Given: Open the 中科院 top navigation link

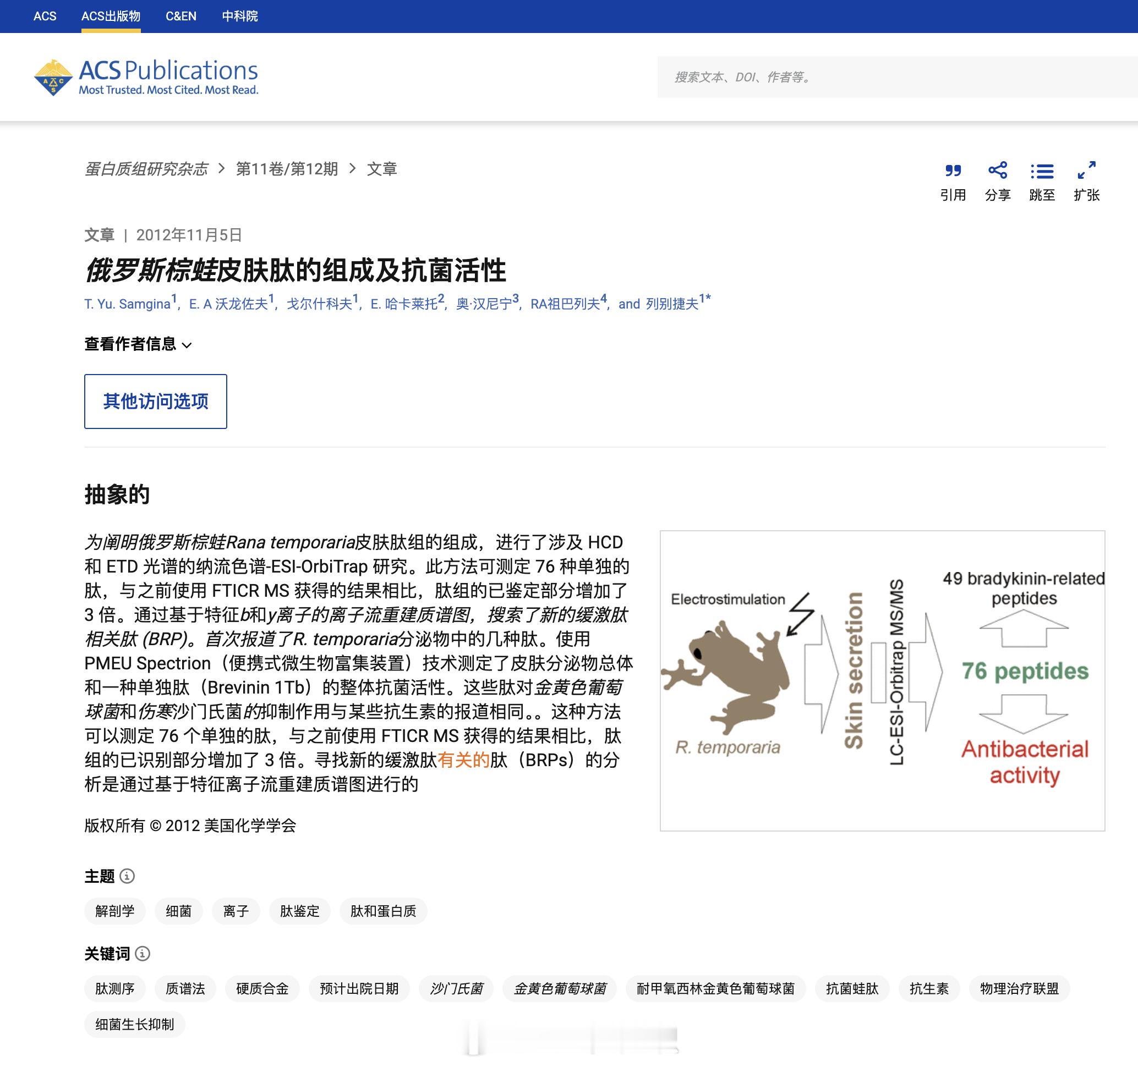Looking at the screenshot, I should pyautogui.click(x=240, y=16).
